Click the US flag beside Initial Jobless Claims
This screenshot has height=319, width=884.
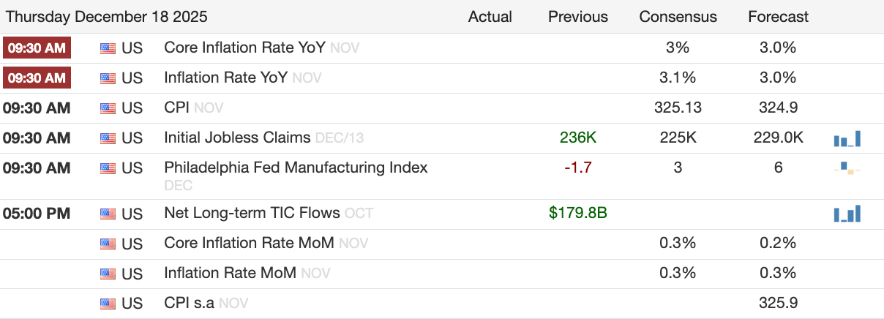[108, 138]
